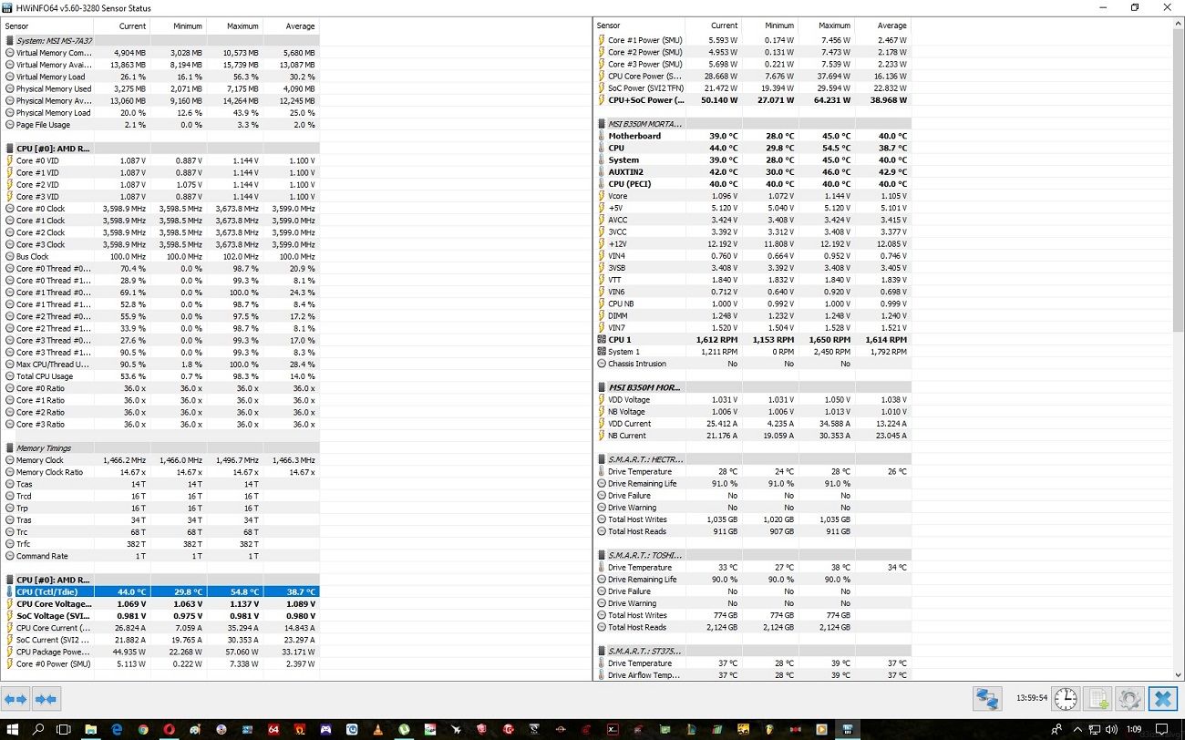
Task: Select the MSI B350M MORTA... sensor group header
Action: coord(753,124)
